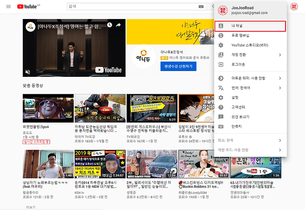The width and height of the screenshot is (305, 210).
Task: Click the watch later clock icon on ad video
Action: point(110,25)
